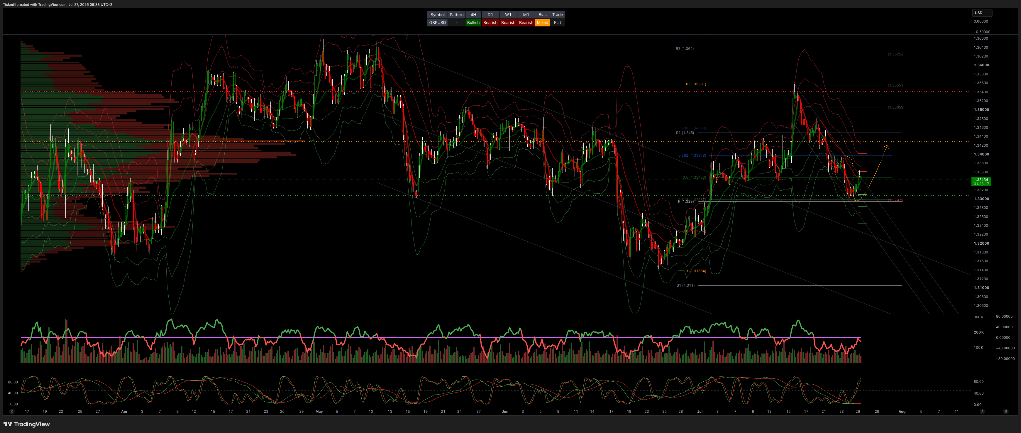Click the B icon beside the auto-scale icon
1021x433 pixels.
coord(1005,412)
